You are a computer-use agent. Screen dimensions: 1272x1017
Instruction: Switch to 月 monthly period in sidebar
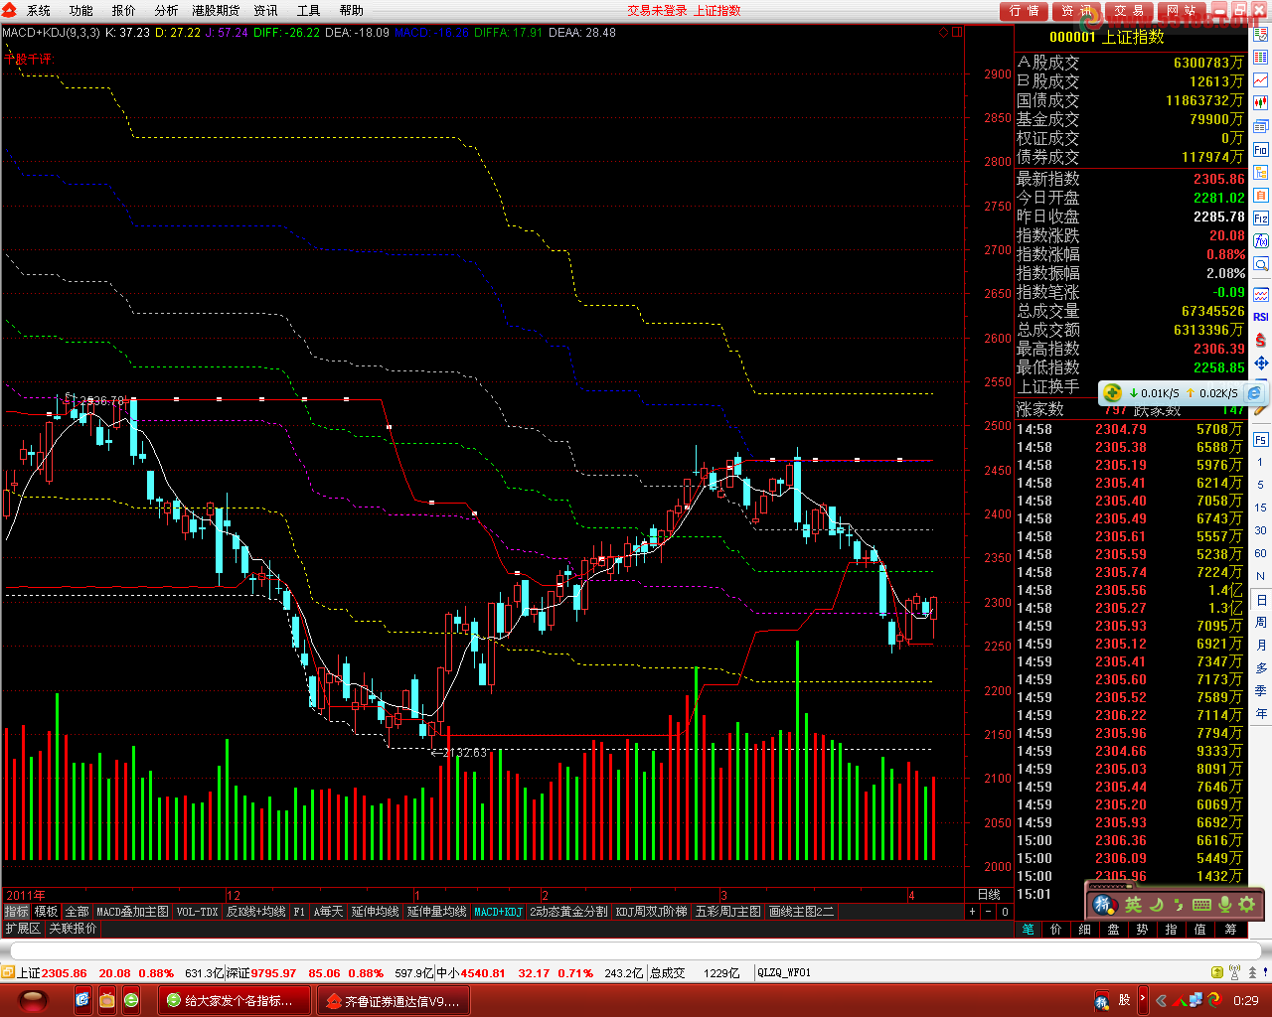pyautogui.click(x=1261, y=646)
